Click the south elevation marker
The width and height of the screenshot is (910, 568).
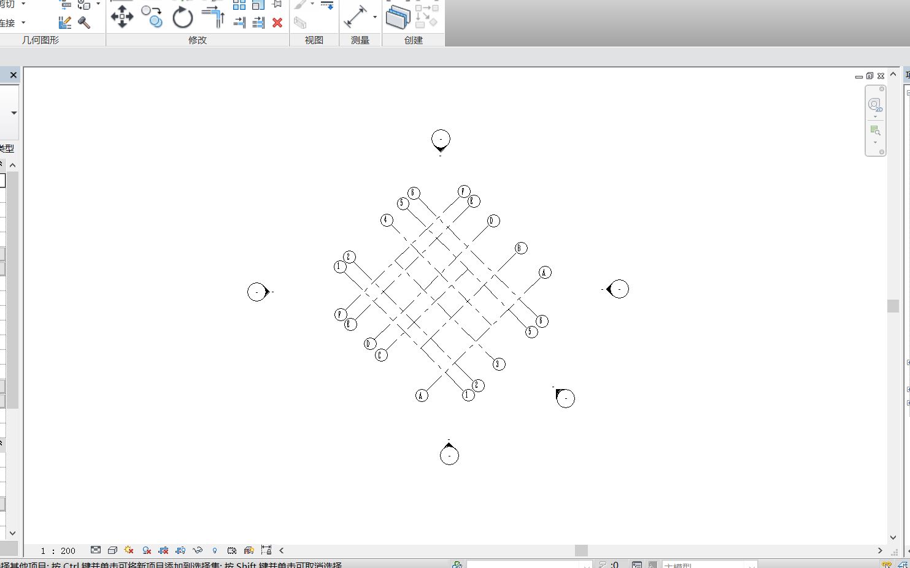tap(449, 453)
